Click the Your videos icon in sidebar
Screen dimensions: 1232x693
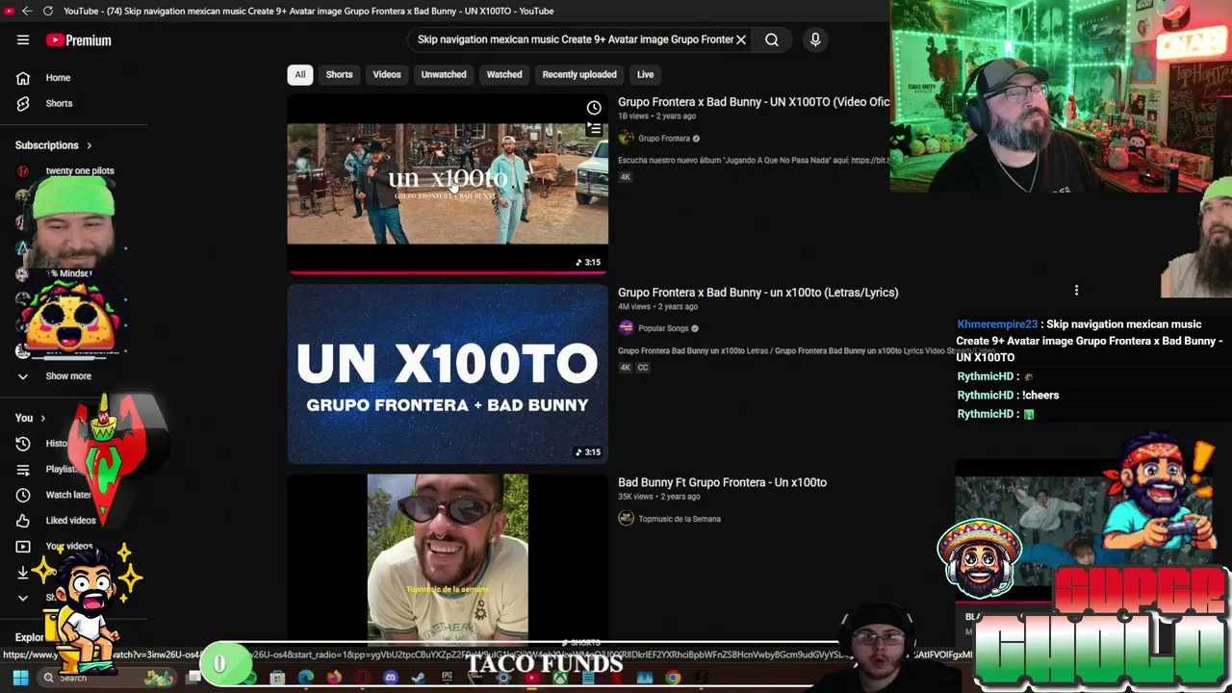click(23, 546)
